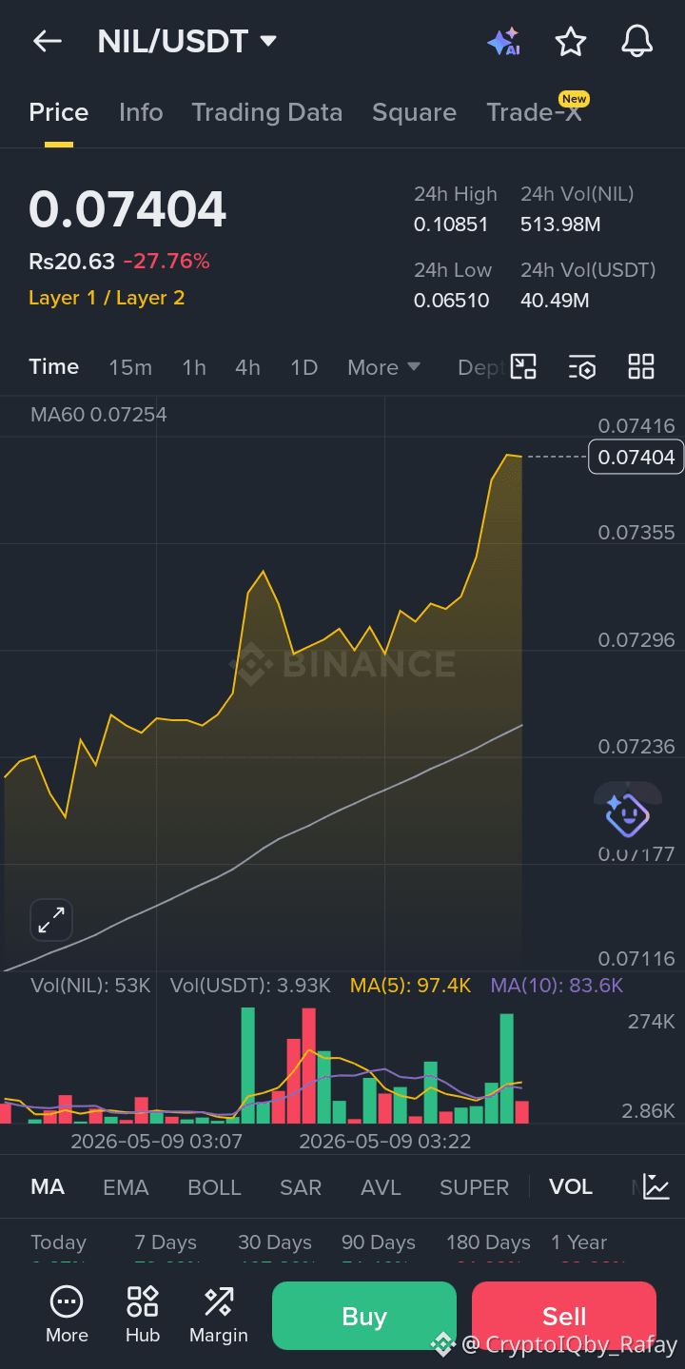The image size is (685, 1369).
Task: Tap the -27.76% change value
Action: click(x=166, y=262)
